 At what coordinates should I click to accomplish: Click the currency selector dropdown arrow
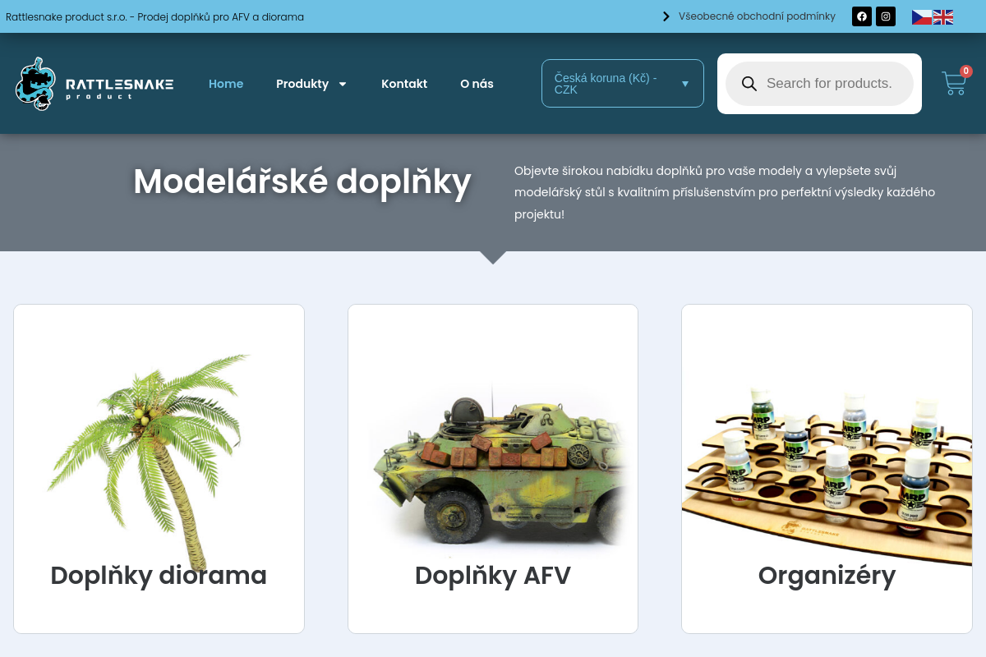click(685, 84)
